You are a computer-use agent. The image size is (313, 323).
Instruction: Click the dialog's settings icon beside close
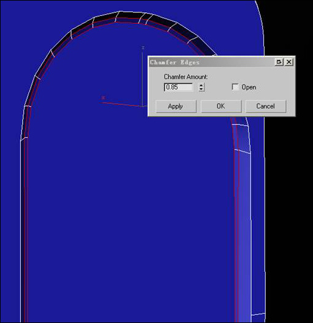(x=279, y=62)
